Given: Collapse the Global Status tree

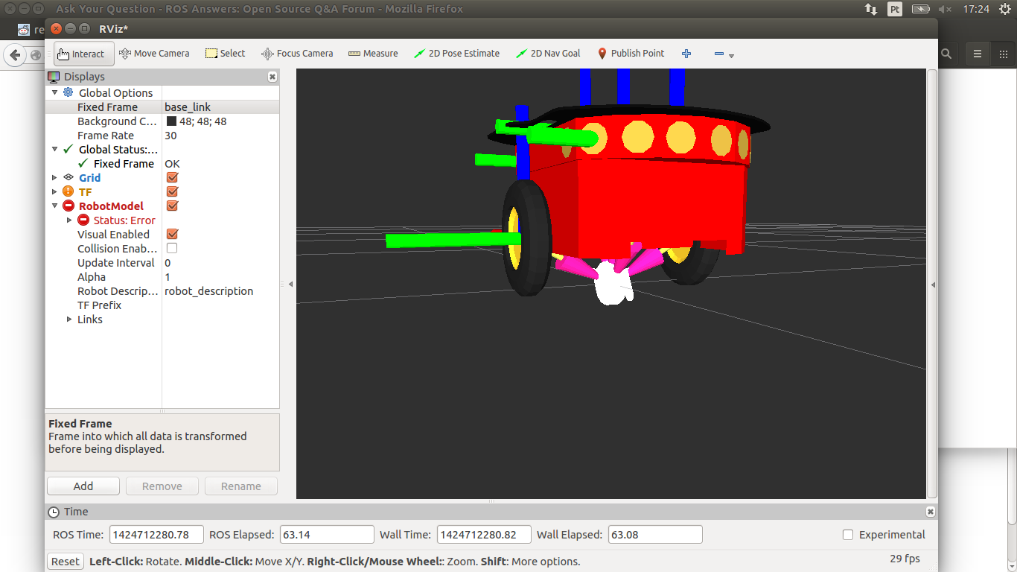Looking at the screenshot, I should point(54,149).
